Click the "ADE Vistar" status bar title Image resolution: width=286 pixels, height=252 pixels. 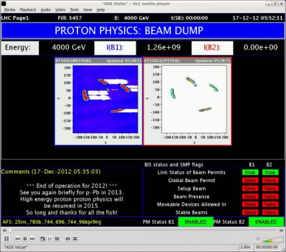15,247
